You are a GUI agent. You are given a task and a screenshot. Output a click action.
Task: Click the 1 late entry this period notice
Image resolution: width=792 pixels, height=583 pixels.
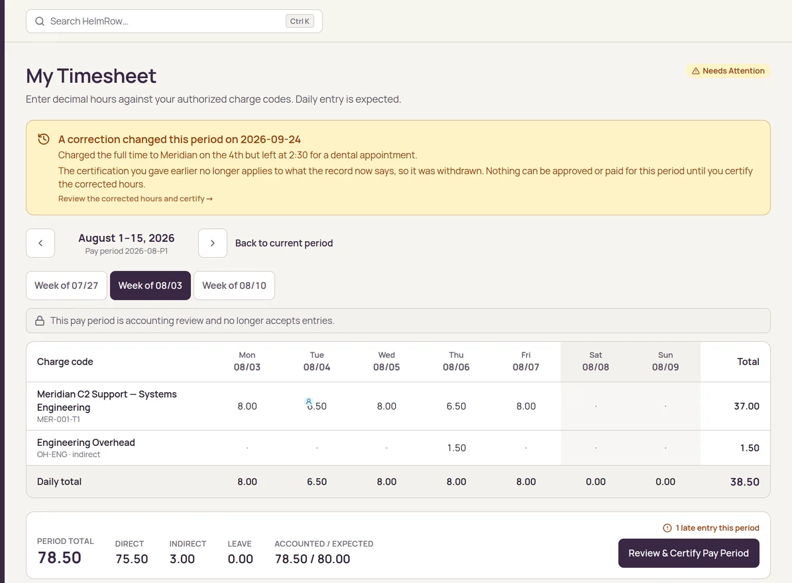[711, 528]
